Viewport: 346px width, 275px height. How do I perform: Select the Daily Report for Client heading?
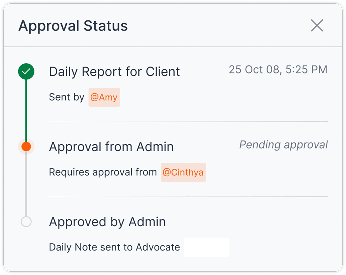(x=114, y=71)
